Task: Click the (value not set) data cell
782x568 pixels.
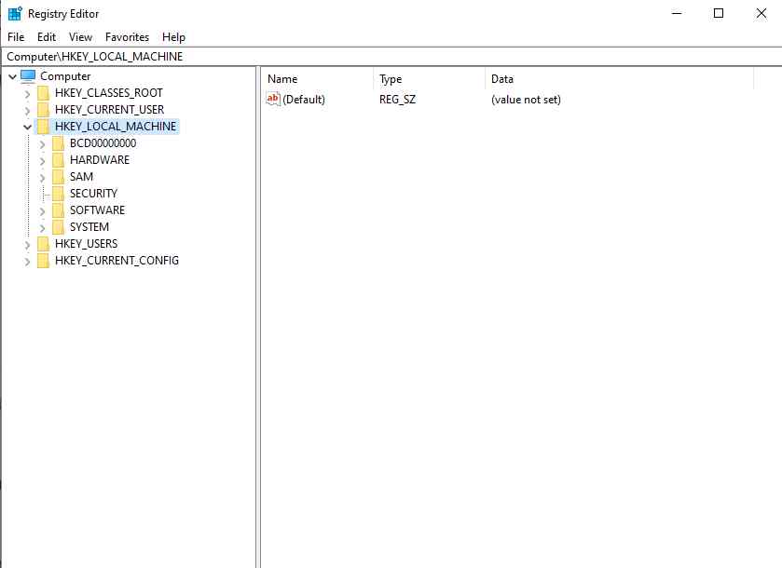Action: pos(526,100)
